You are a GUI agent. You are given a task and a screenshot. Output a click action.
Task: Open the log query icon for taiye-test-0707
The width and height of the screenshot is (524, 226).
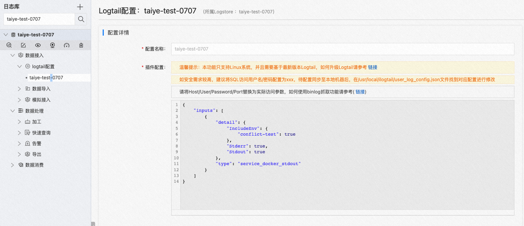coord(9,45)
